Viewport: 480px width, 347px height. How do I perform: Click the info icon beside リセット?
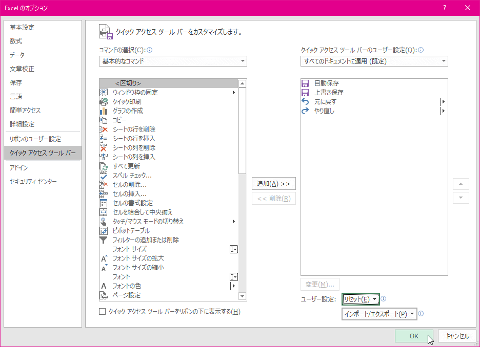point(383,299)
